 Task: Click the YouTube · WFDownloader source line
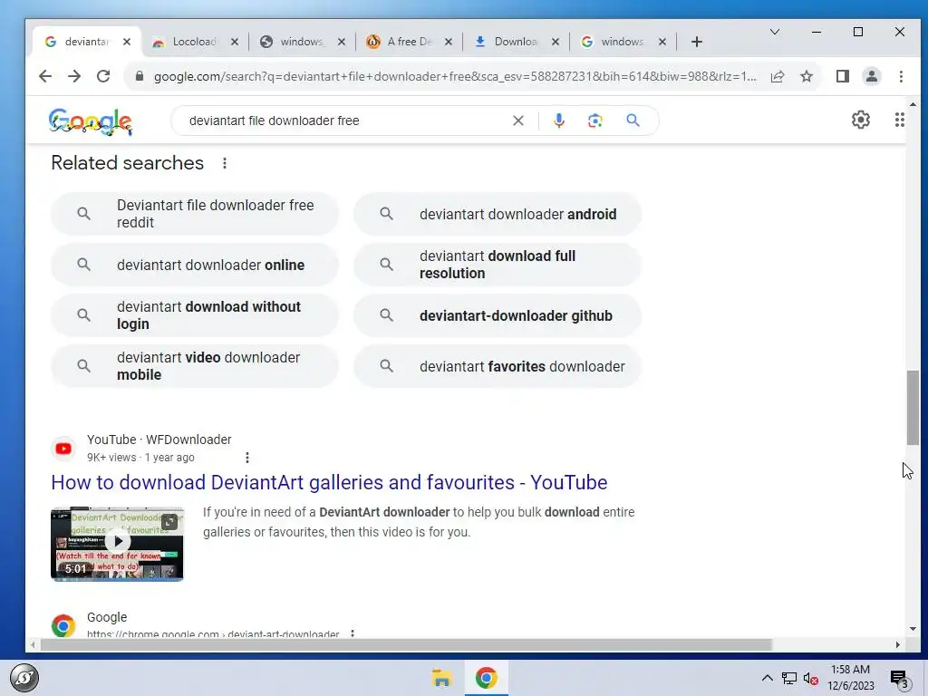pos(159,440)
